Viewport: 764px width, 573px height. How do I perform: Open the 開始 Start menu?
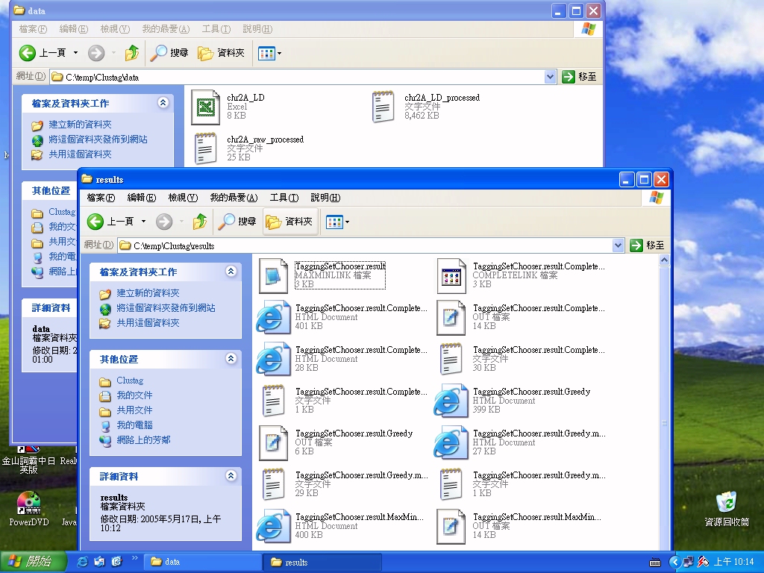point(33,562)
